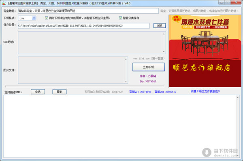This screenshot has height=161, width=243.
Task: Toggle the download main images checkbox
Action: 47,18
